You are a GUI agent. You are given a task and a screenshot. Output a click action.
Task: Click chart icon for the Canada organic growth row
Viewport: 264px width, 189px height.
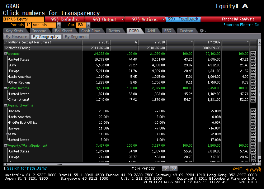click(x=253, y=111)
